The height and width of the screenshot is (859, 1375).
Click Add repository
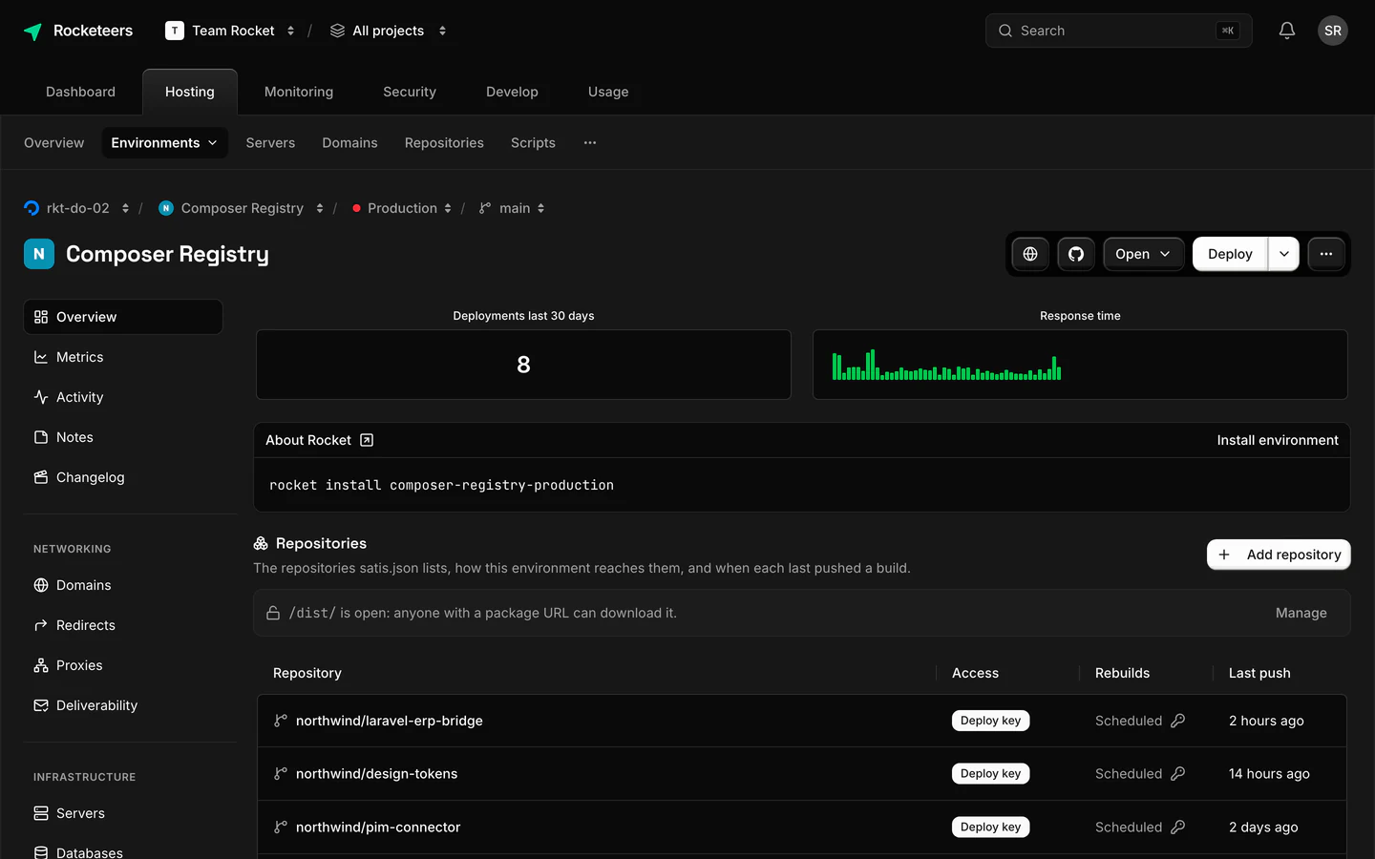click(x=1279, y=555)
